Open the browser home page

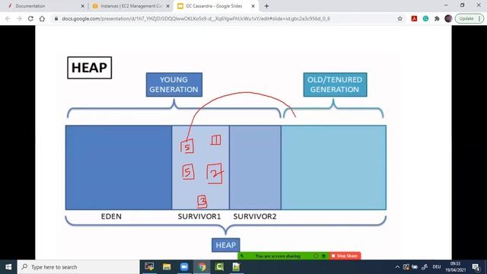click(42, 18)
